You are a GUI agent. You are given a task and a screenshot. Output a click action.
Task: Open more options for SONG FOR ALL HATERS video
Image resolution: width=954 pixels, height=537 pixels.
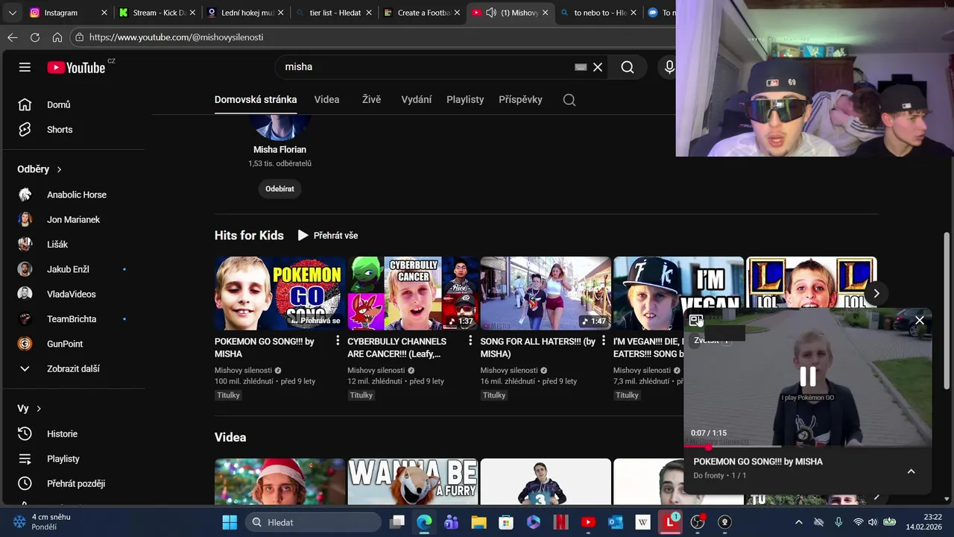(x=603, y=341)
